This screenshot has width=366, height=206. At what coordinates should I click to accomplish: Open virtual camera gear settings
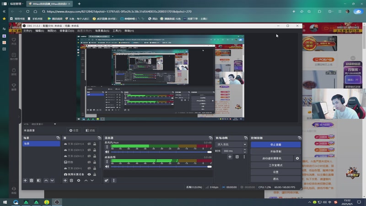click(297, 158)
